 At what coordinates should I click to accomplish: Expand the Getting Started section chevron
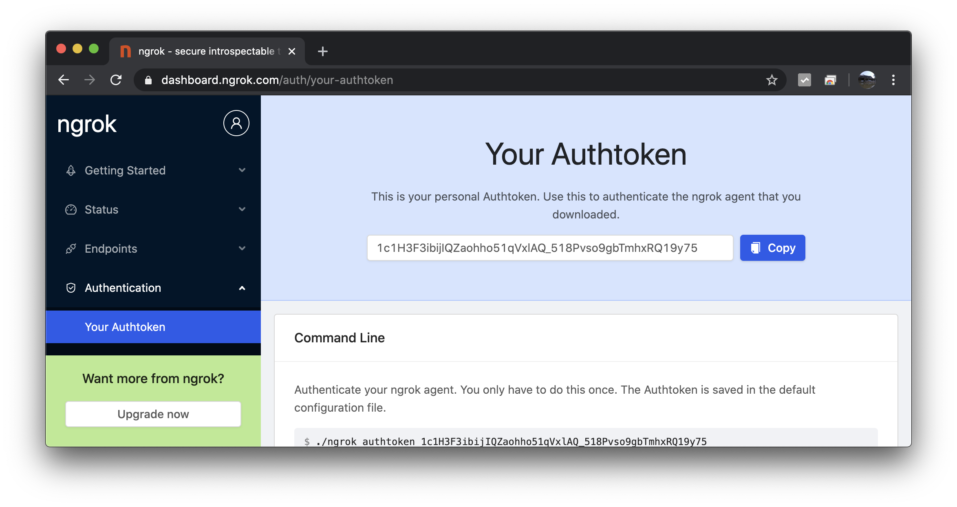pyautogui.click(x=242, y=170)
